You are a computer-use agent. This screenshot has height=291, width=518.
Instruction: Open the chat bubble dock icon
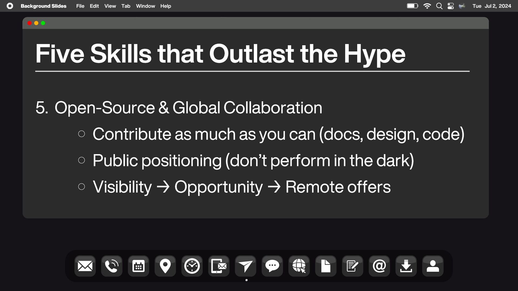click(x=272, y=266)
